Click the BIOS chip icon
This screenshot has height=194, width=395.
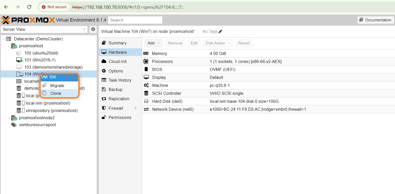click(146, 69)
